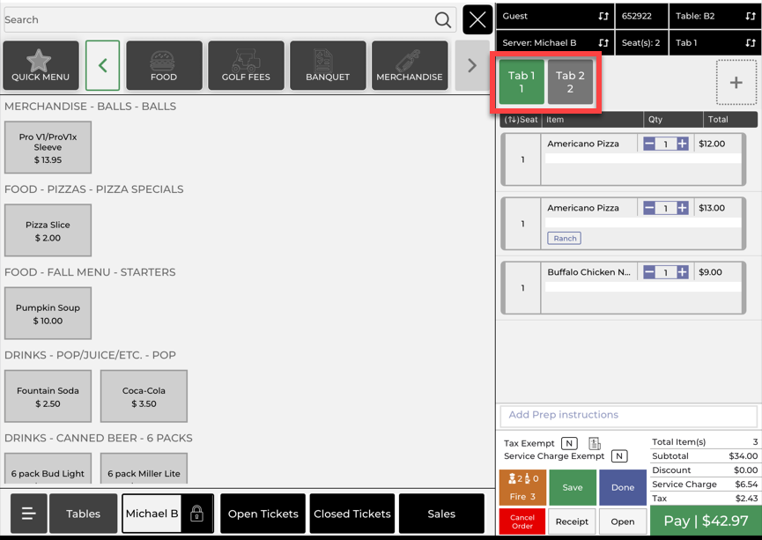
Task: Open the hamburger menu at bottom left
Action: click(x=28, y=514)
